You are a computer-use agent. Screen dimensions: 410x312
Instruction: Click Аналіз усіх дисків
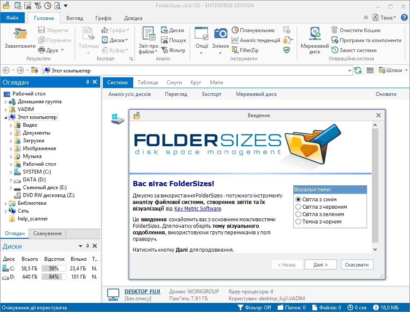coord(129,94)
